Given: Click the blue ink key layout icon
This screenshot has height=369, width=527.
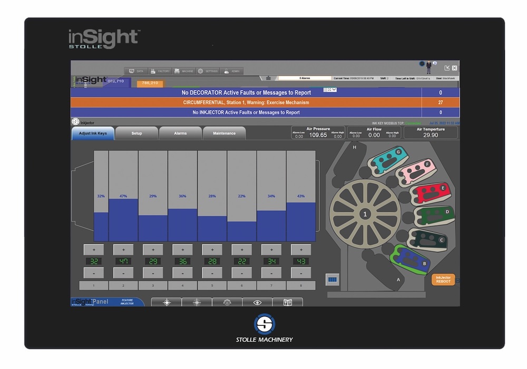Looking at the screenshot, I should (x=332, y=279).
